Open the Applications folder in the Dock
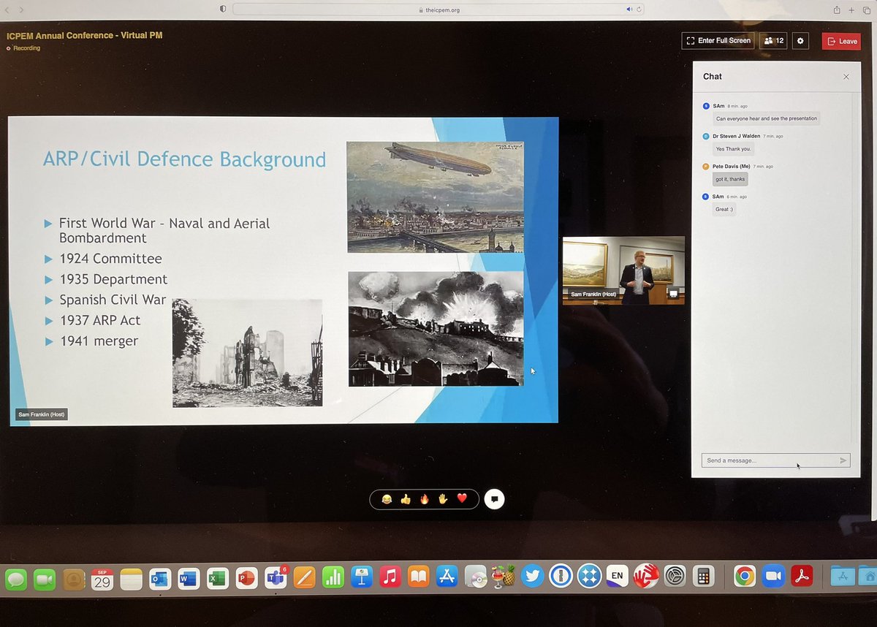 coord(843,577)
